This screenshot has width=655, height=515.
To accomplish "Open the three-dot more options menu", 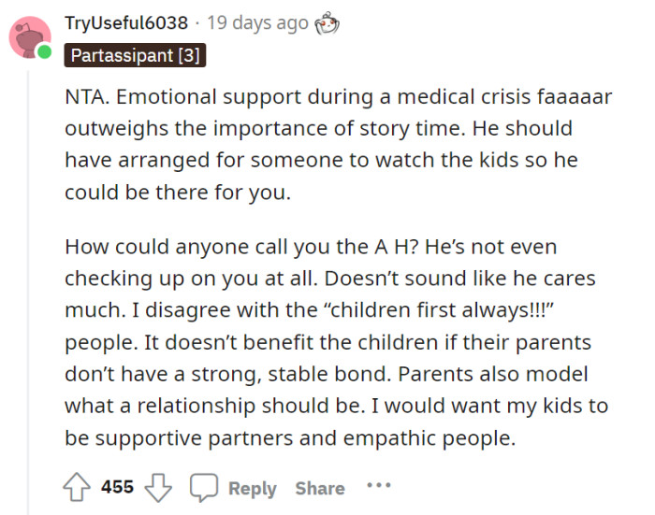I will [379, 487].
